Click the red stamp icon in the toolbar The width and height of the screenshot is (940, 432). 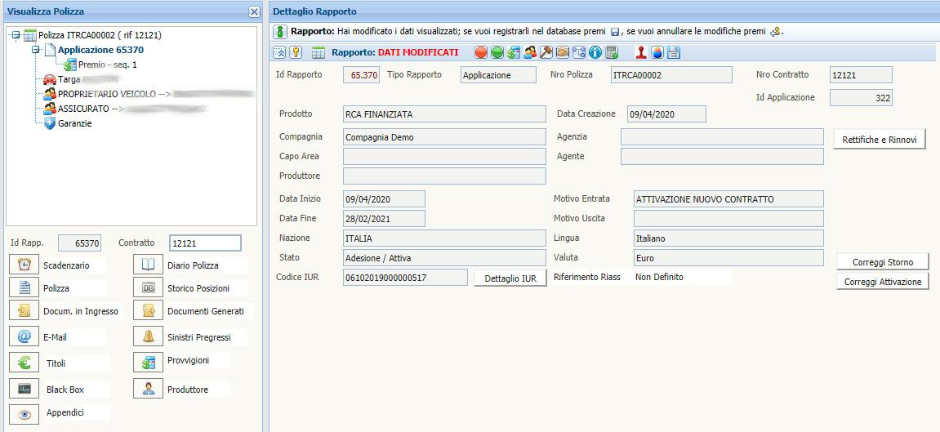click(x=641, y=53)
